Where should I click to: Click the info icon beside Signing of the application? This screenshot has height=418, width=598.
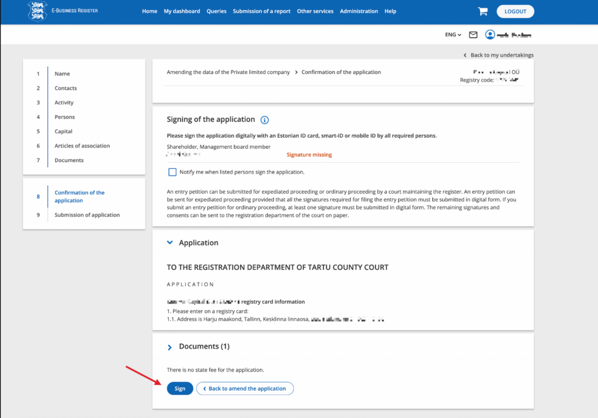pos(265,120)
